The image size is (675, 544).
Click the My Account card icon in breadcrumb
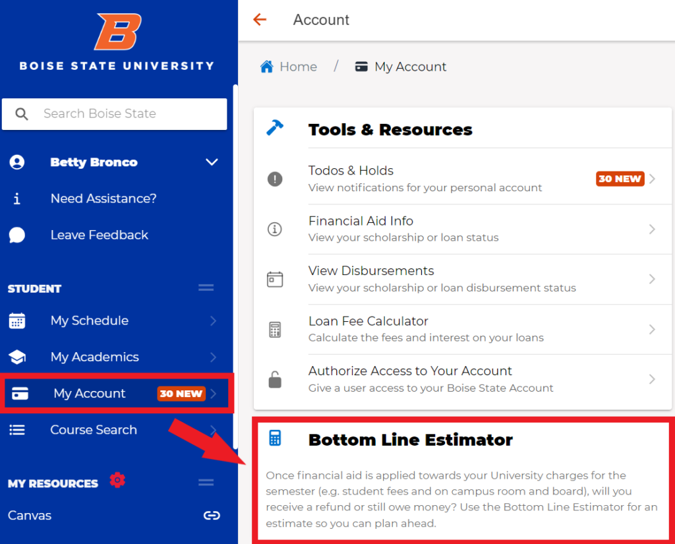click(361, 67)
